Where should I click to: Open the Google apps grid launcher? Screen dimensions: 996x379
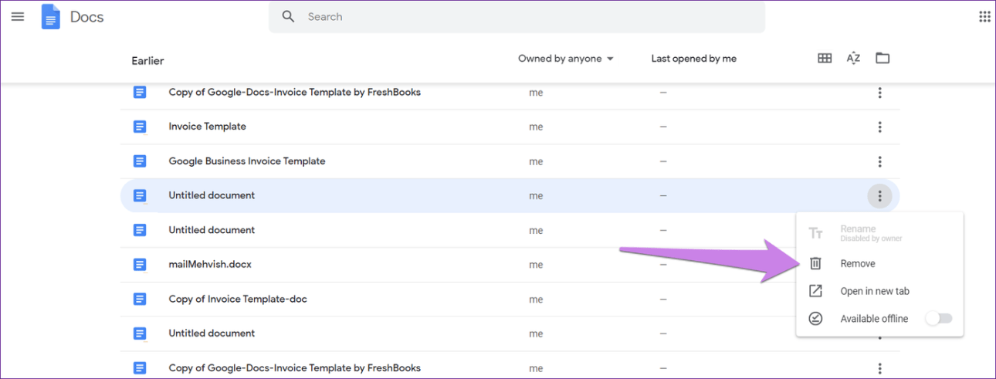coord(984,16)
